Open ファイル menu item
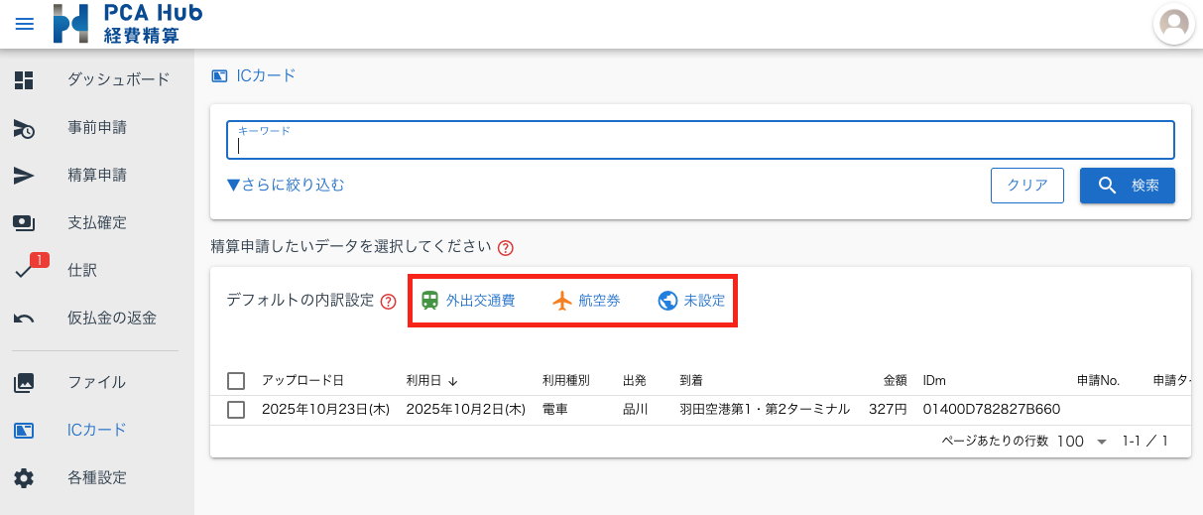The height and width of the screenshot is (515, 1203). pyautogui.click(x=97, y=382)
